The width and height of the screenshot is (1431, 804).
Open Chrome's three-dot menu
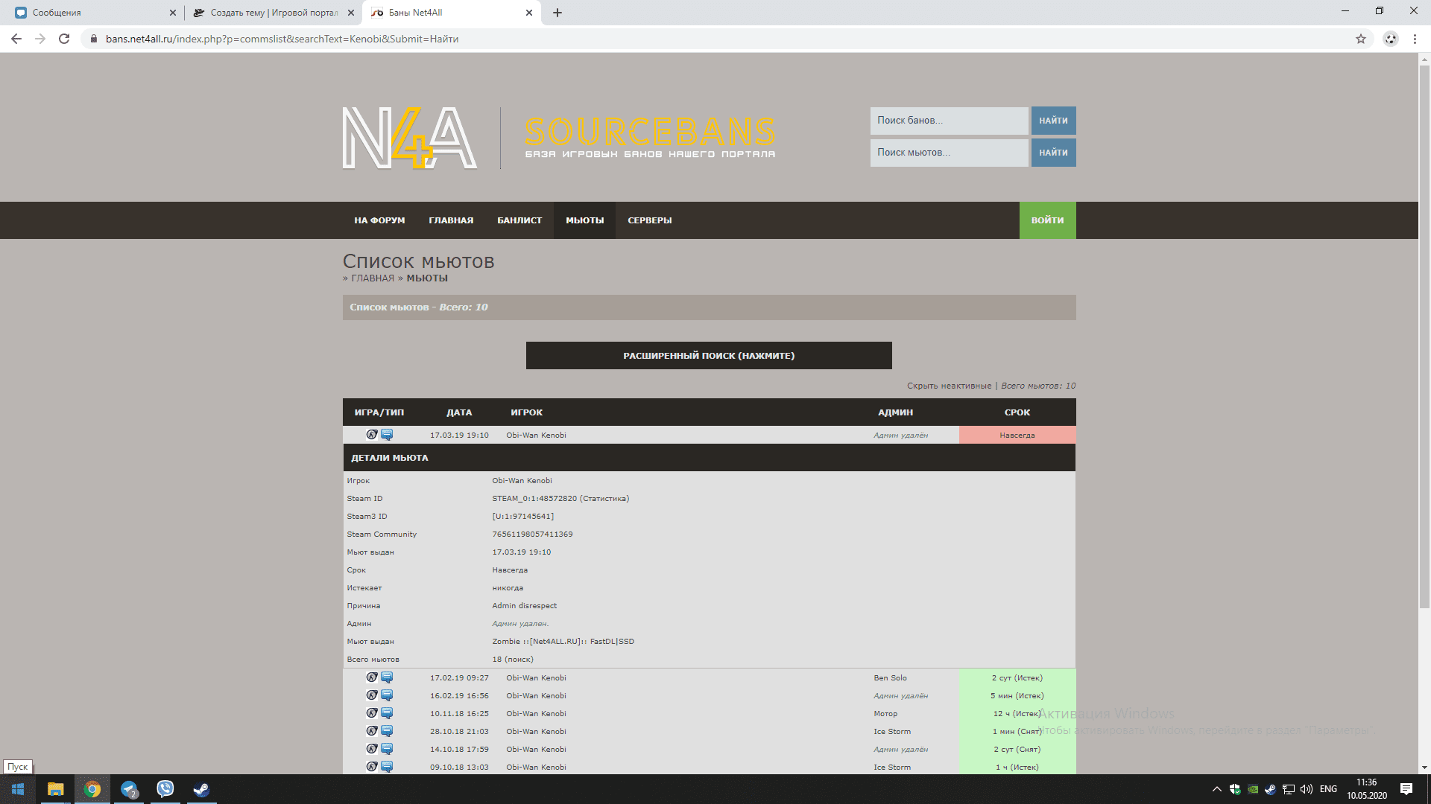[x=1415, y=39]
